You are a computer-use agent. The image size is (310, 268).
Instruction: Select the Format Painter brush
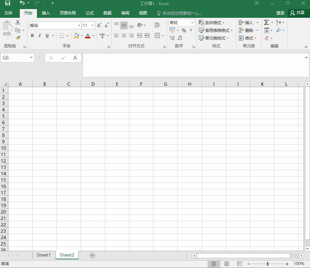(18, 38)
